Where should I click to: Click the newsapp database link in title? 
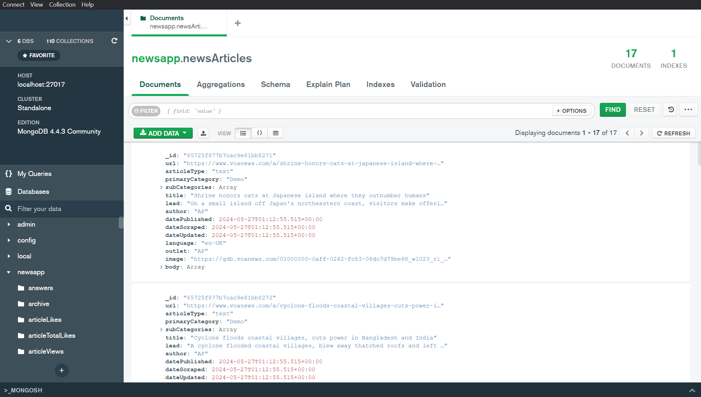(x=156, y=58)
